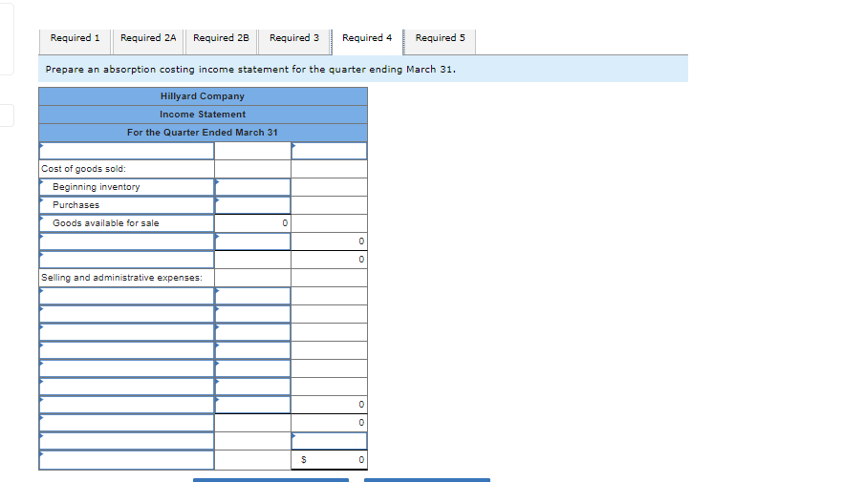Select the Beginning inventory label cell
This screenshot has width=843, height=482.
tap(127, 187)
